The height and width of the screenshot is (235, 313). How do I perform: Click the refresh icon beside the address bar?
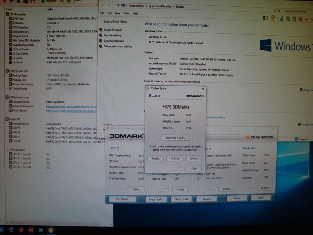click(279, 11)
